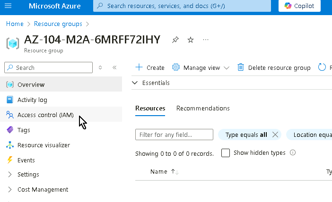332x202 pixels.
Task: Toggle expand/collapse all menu groups
Action: tap(100, 67)
